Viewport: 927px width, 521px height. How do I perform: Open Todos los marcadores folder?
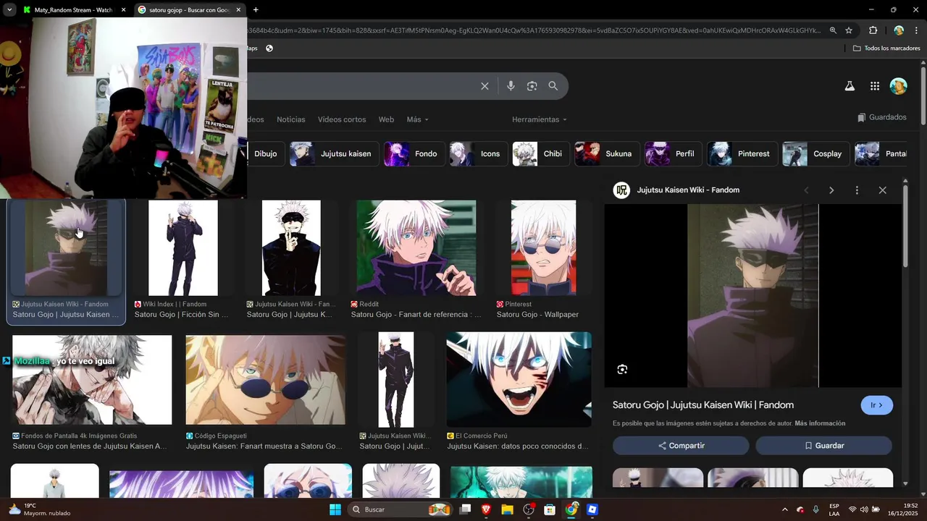pyautogui.click(x=886, y=48)
